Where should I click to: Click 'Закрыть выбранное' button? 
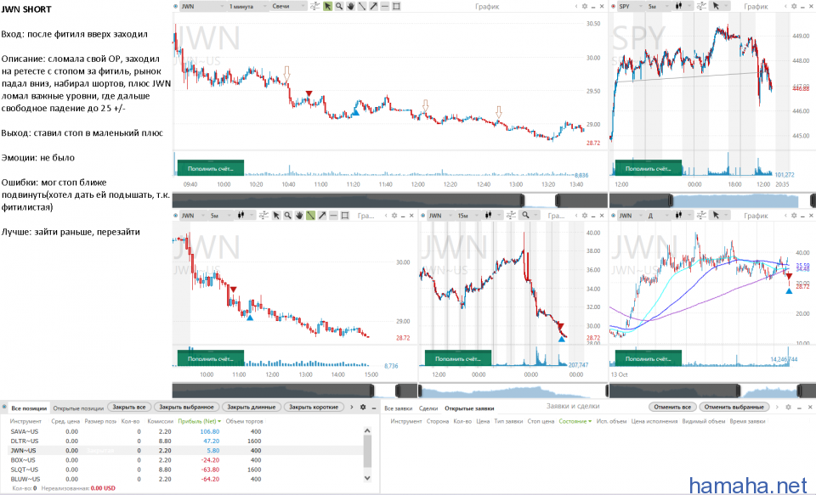tap(186, 408)
